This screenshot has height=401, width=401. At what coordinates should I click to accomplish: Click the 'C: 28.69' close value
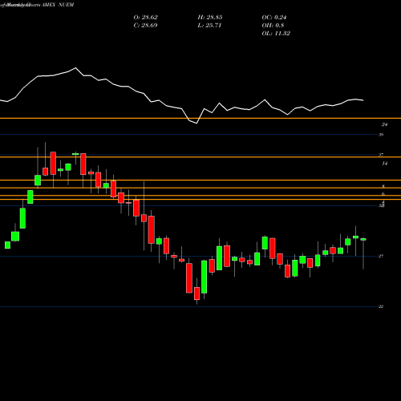pyautogui.click(x=145, y=26)
